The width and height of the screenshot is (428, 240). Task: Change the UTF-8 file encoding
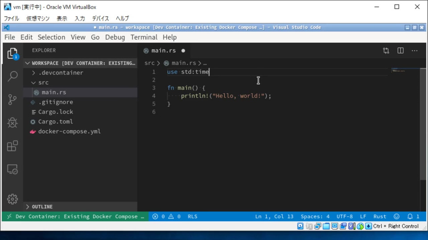pos(345,216)
